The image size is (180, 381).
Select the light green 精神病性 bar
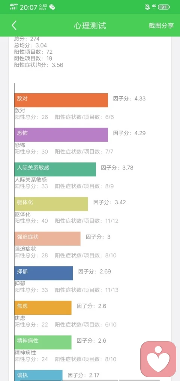(x=43, y=342)
